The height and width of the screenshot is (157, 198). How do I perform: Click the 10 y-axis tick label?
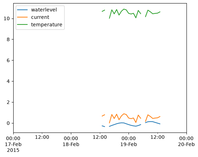click(x=7, y=19)
